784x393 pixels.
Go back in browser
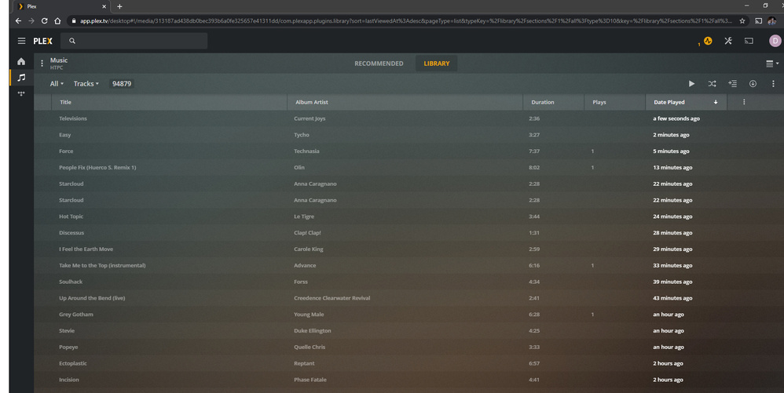click(18, 20)
